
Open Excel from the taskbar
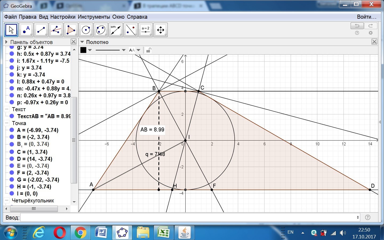[163, 233]
